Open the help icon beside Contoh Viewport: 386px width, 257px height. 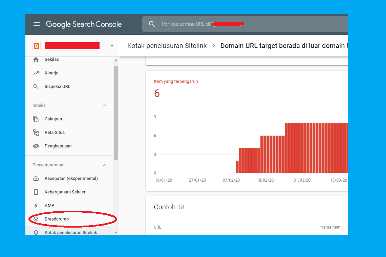181,207
